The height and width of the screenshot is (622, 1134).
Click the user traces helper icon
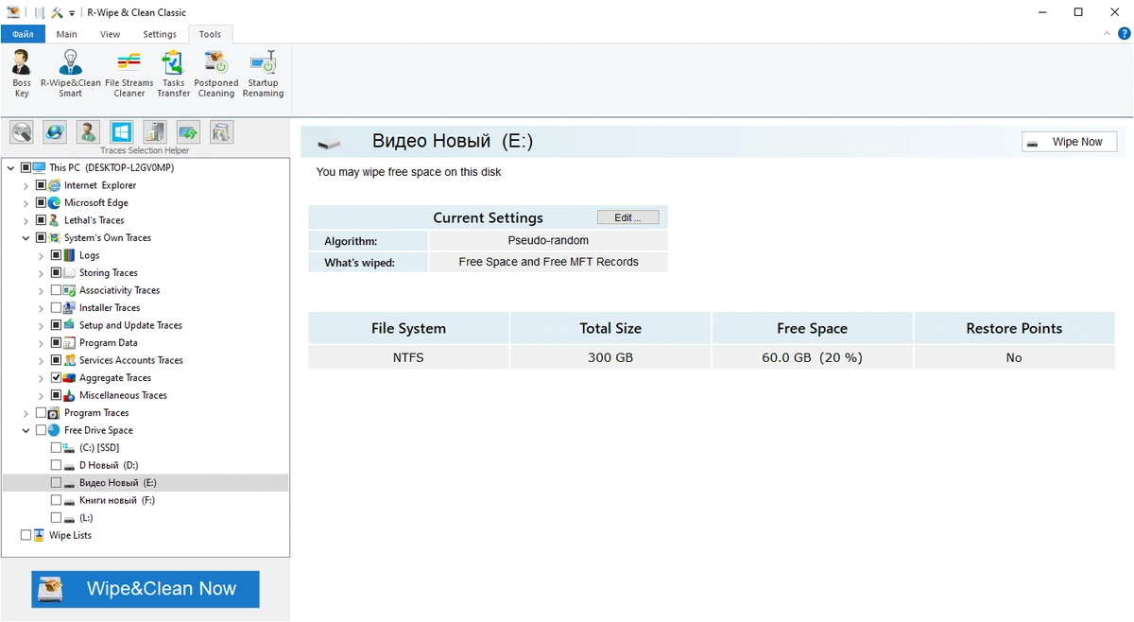pyautogui.click(x=88, y=131)
